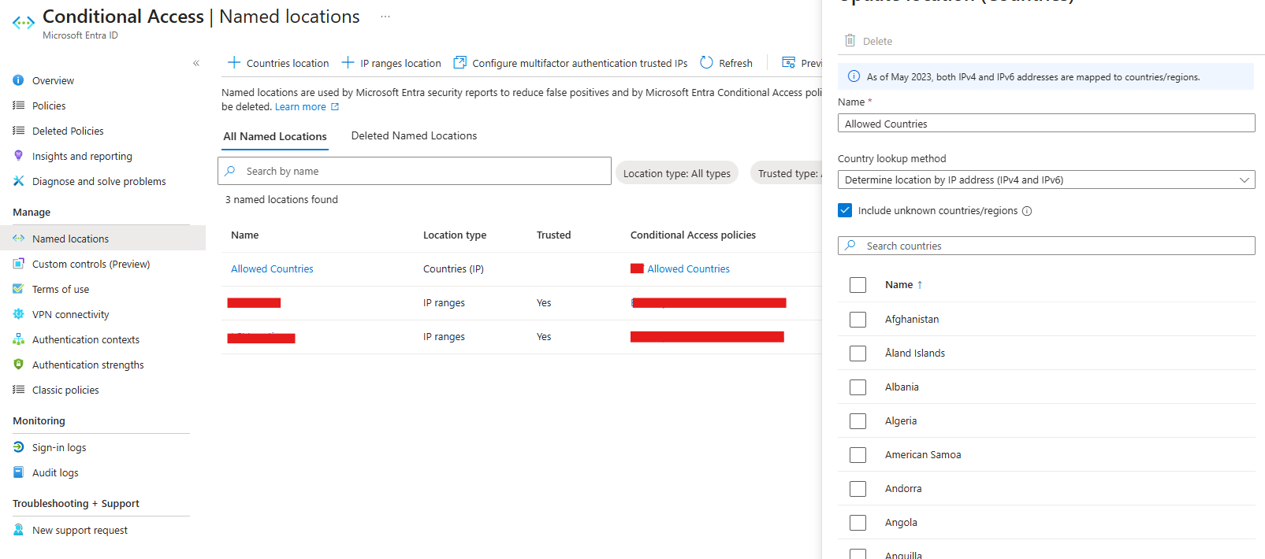Click the Audit logs icon
The image size is (1265, 559).
pos(18,472)
